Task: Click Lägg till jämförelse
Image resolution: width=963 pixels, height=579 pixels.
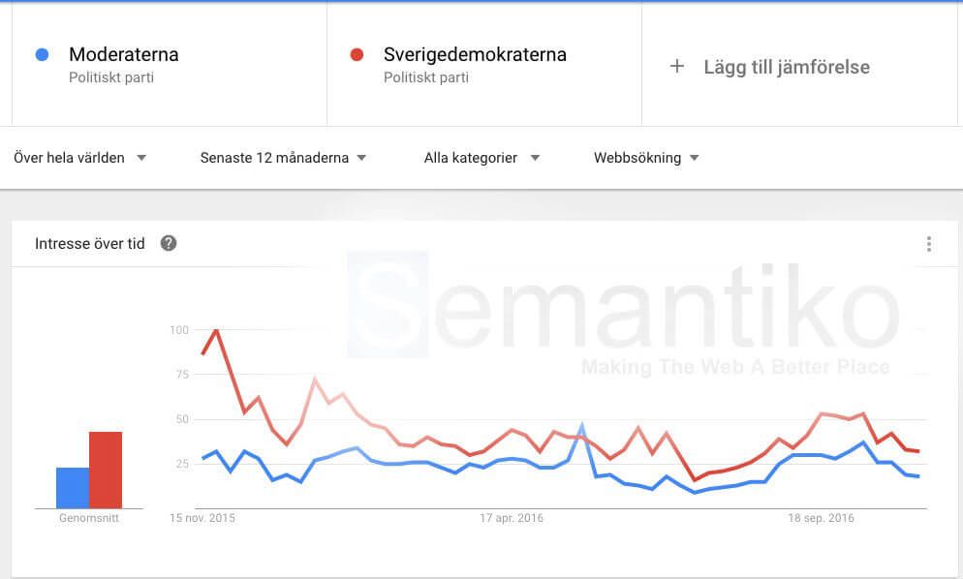Action: tap(787, 67)
